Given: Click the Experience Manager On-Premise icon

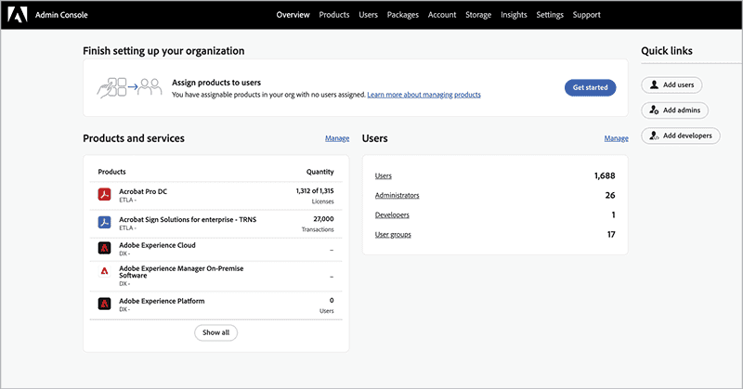Looking at the screenshot, I should (104, 271).
